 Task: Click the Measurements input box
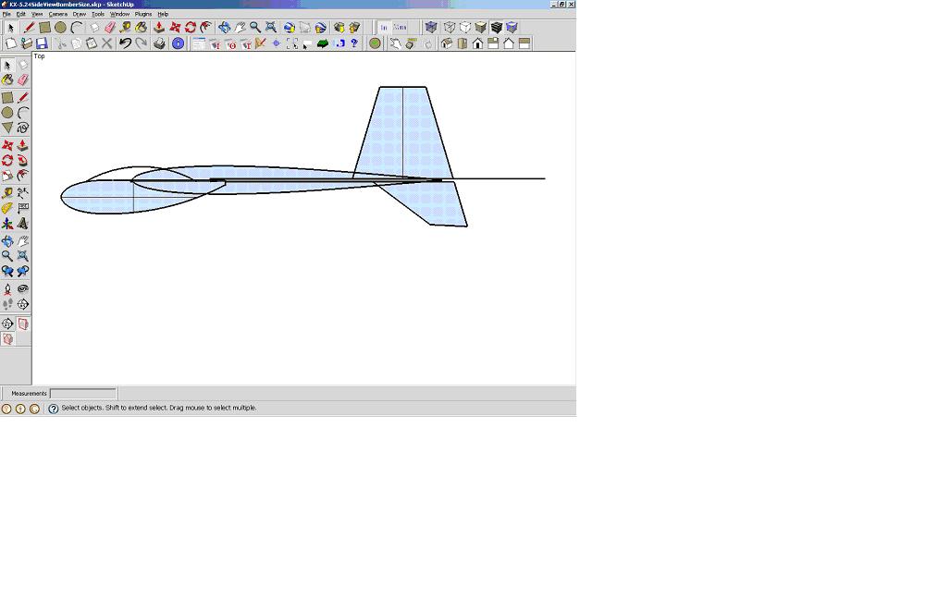point(82,394)
